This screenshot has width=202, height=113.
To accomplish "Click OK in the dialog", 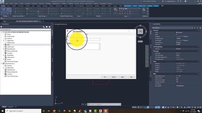I will (x=105, y=77).
